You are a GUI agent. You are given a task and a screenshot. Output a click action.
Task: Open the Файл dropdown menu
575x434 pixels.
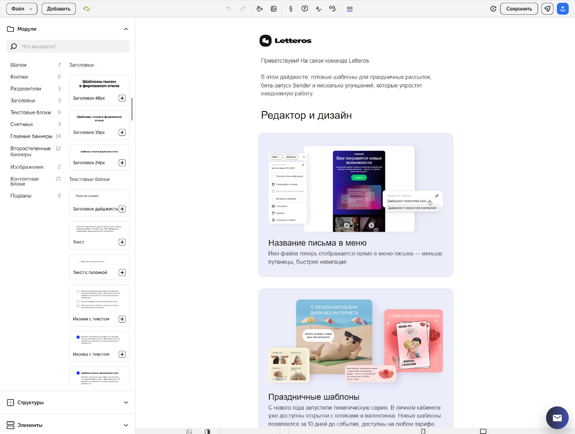coord(22,9)
